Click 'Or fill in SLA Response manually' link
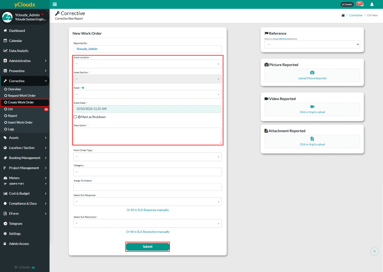Screen dimensions: 383x272 tap(147, 210)
